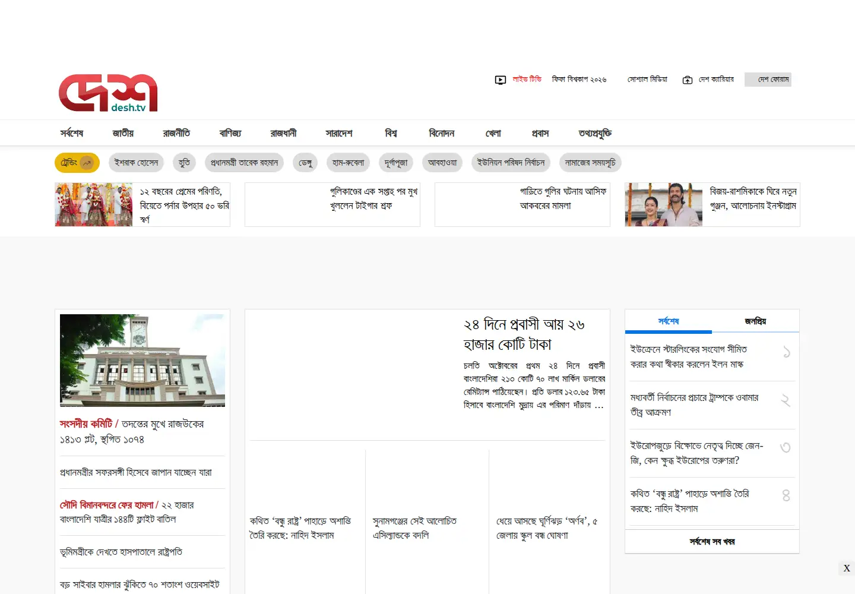The image size is (855, 594).
Task: Open ফিফা বিশ্বকাপ ২০২৬ link
Action: (579, 80)
